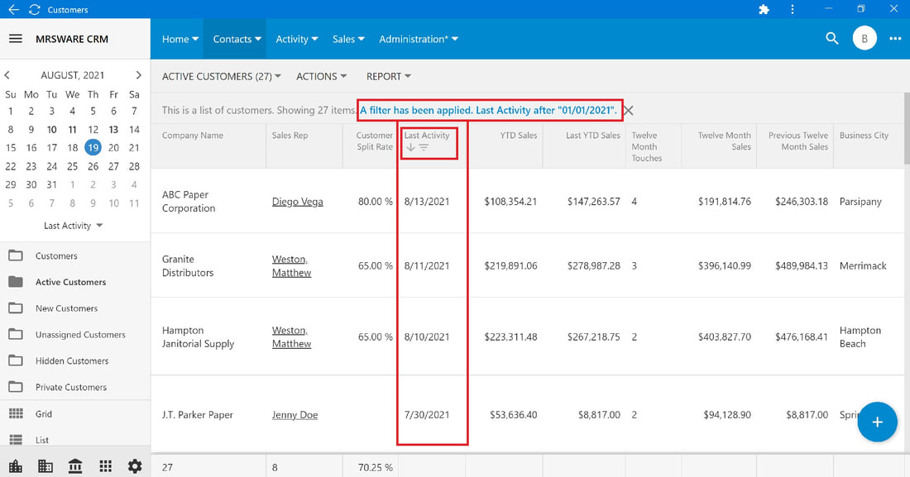Click the filter applied message link
Screen dimensions: 910x477
[488, 110]
